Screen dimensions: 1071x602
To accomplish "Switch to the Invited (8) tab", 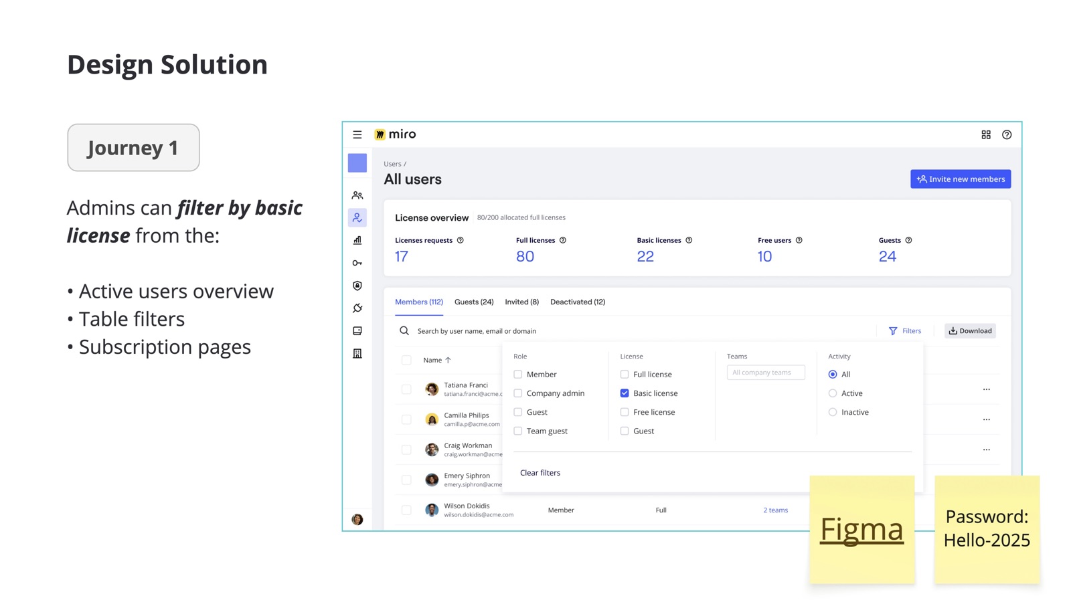I will click(x=522, y=302).
